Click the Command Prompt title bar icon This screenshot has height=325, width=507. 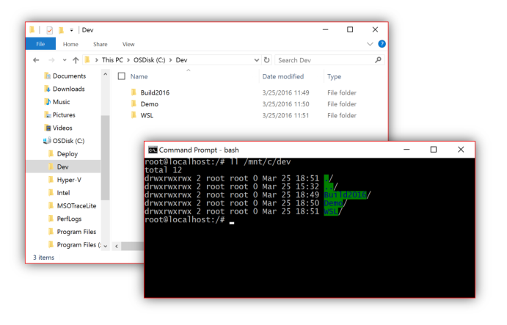(152, 149)
